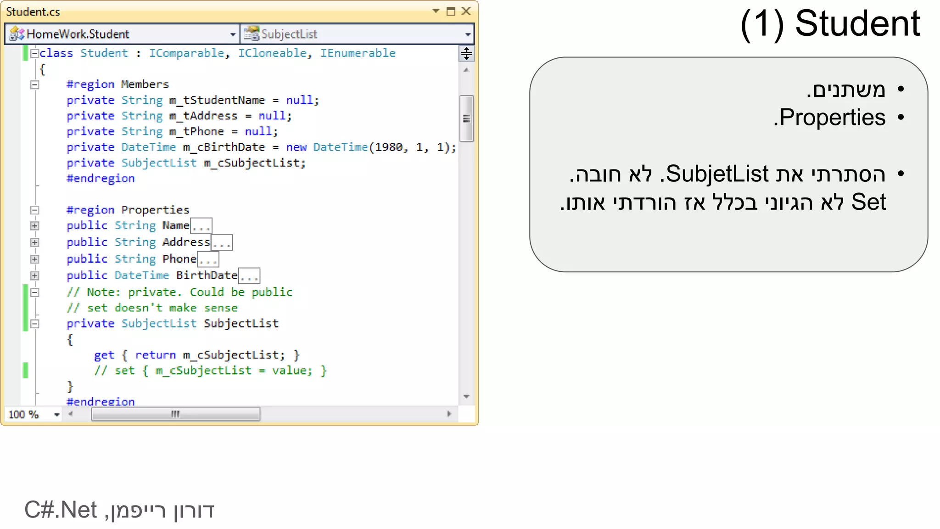This screenshot has height=529, width=940.
Task: Click the vertical scrollbar thumb
Action: [466, 118]
